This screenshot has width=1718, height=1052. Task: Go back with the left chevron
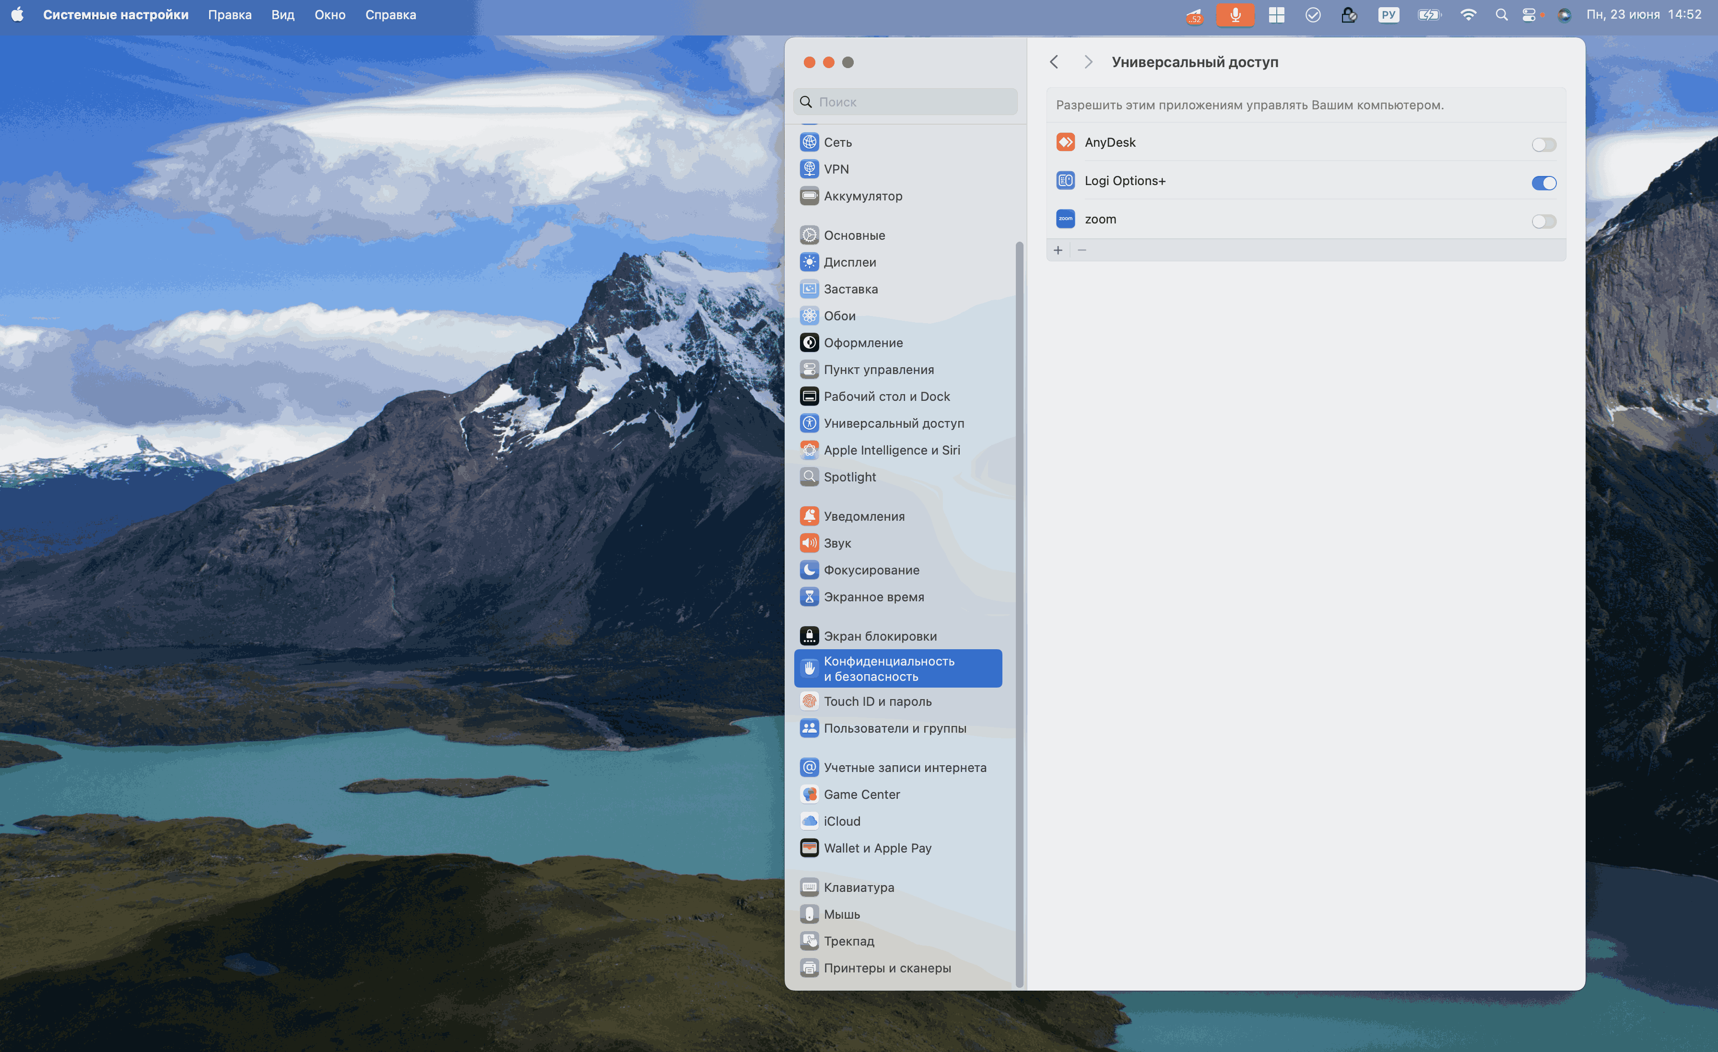[1054, 62]
